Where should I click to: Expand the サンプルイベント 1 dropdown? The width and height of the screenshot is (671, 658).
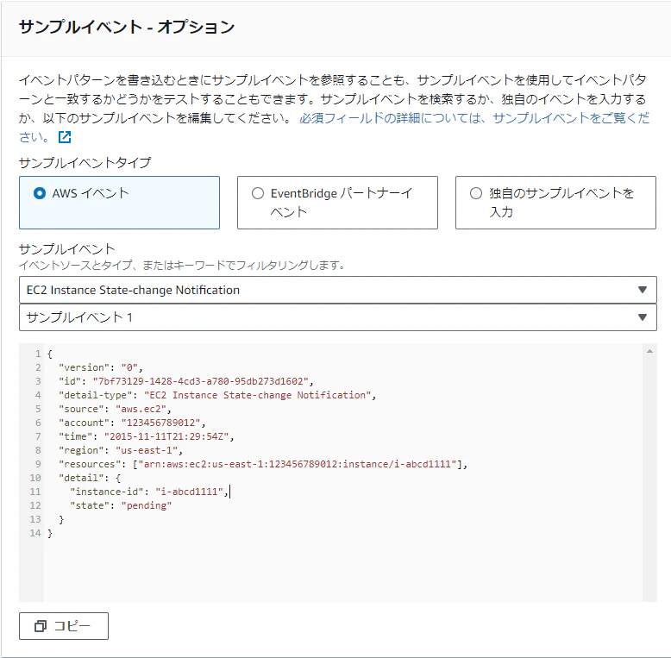[337, 317]
